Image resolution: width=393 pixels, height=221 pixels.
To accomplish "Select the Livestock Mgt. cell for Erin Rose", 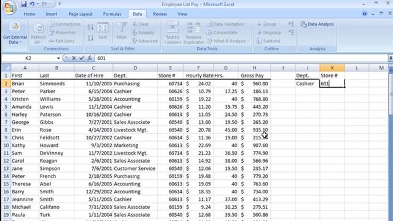I will (x=135, y=130).
